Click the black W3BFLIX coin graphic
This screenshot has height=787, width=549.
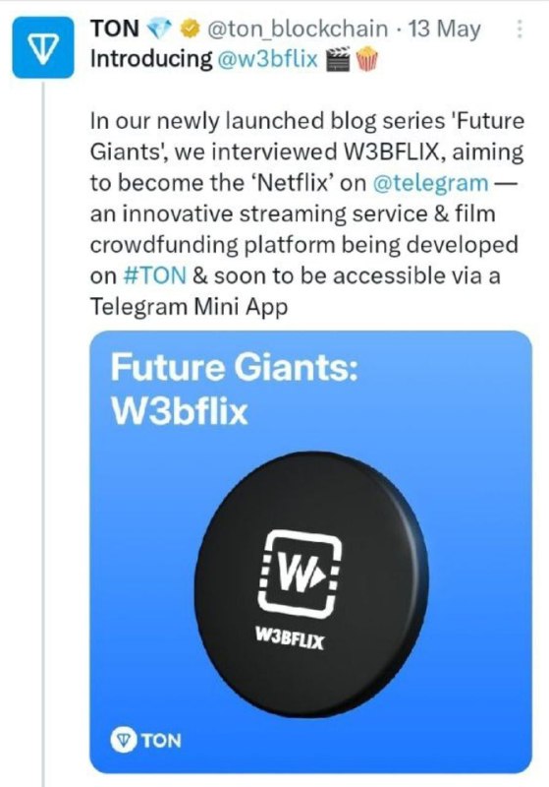311,584
